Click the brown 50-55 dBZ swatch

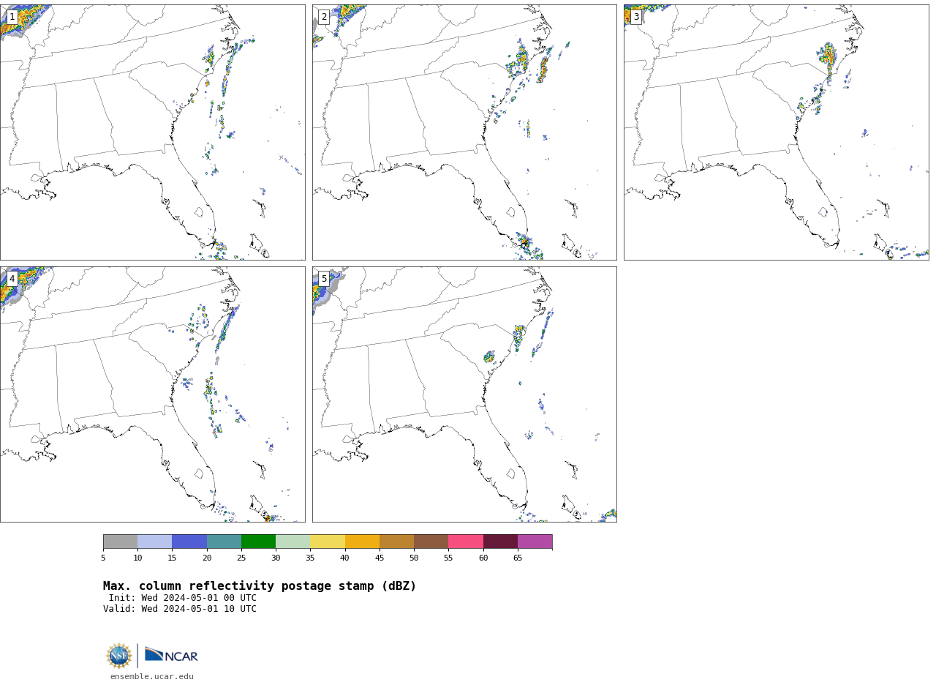click(431, 542)
